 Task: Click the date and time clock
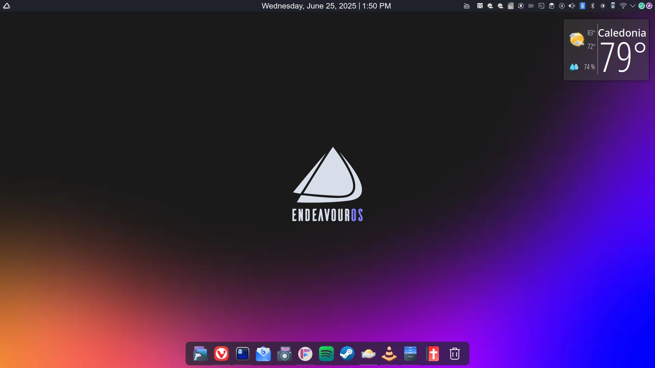[326, 6]
